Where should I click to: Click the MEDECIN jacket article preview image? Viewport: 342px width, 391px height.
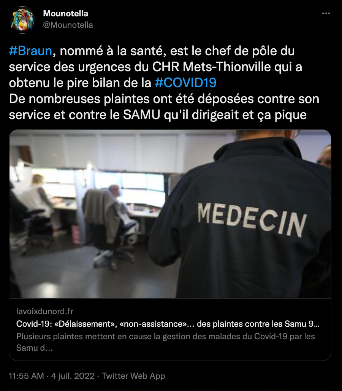(170, 214)
